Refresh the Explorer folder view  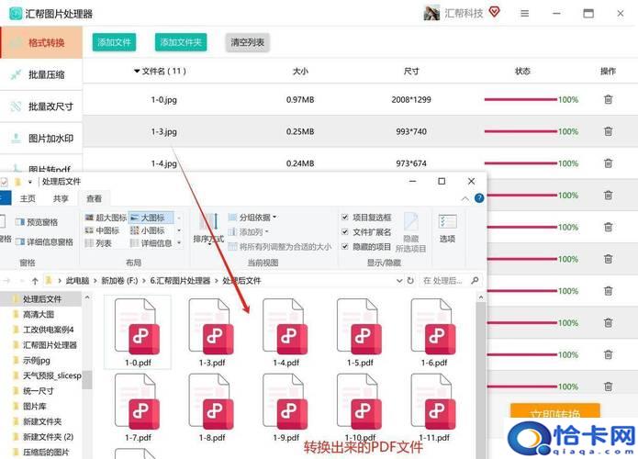pyautogui.click(x=410, y=281)
